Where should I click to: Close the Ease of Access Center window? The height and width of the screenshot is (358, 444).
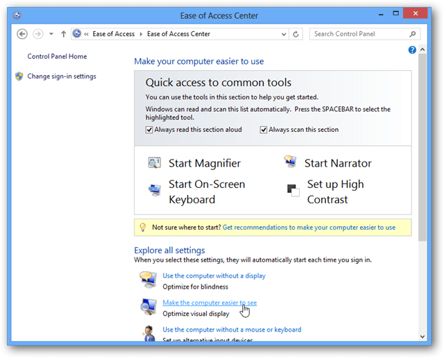416,13
